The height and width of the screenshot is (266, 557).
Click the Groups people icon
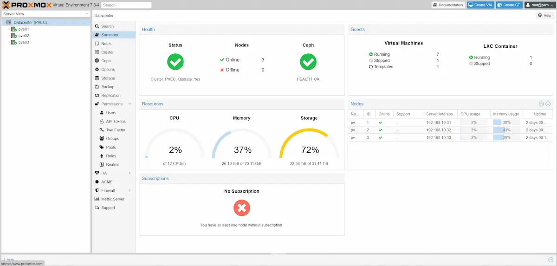tap(102, 139)
